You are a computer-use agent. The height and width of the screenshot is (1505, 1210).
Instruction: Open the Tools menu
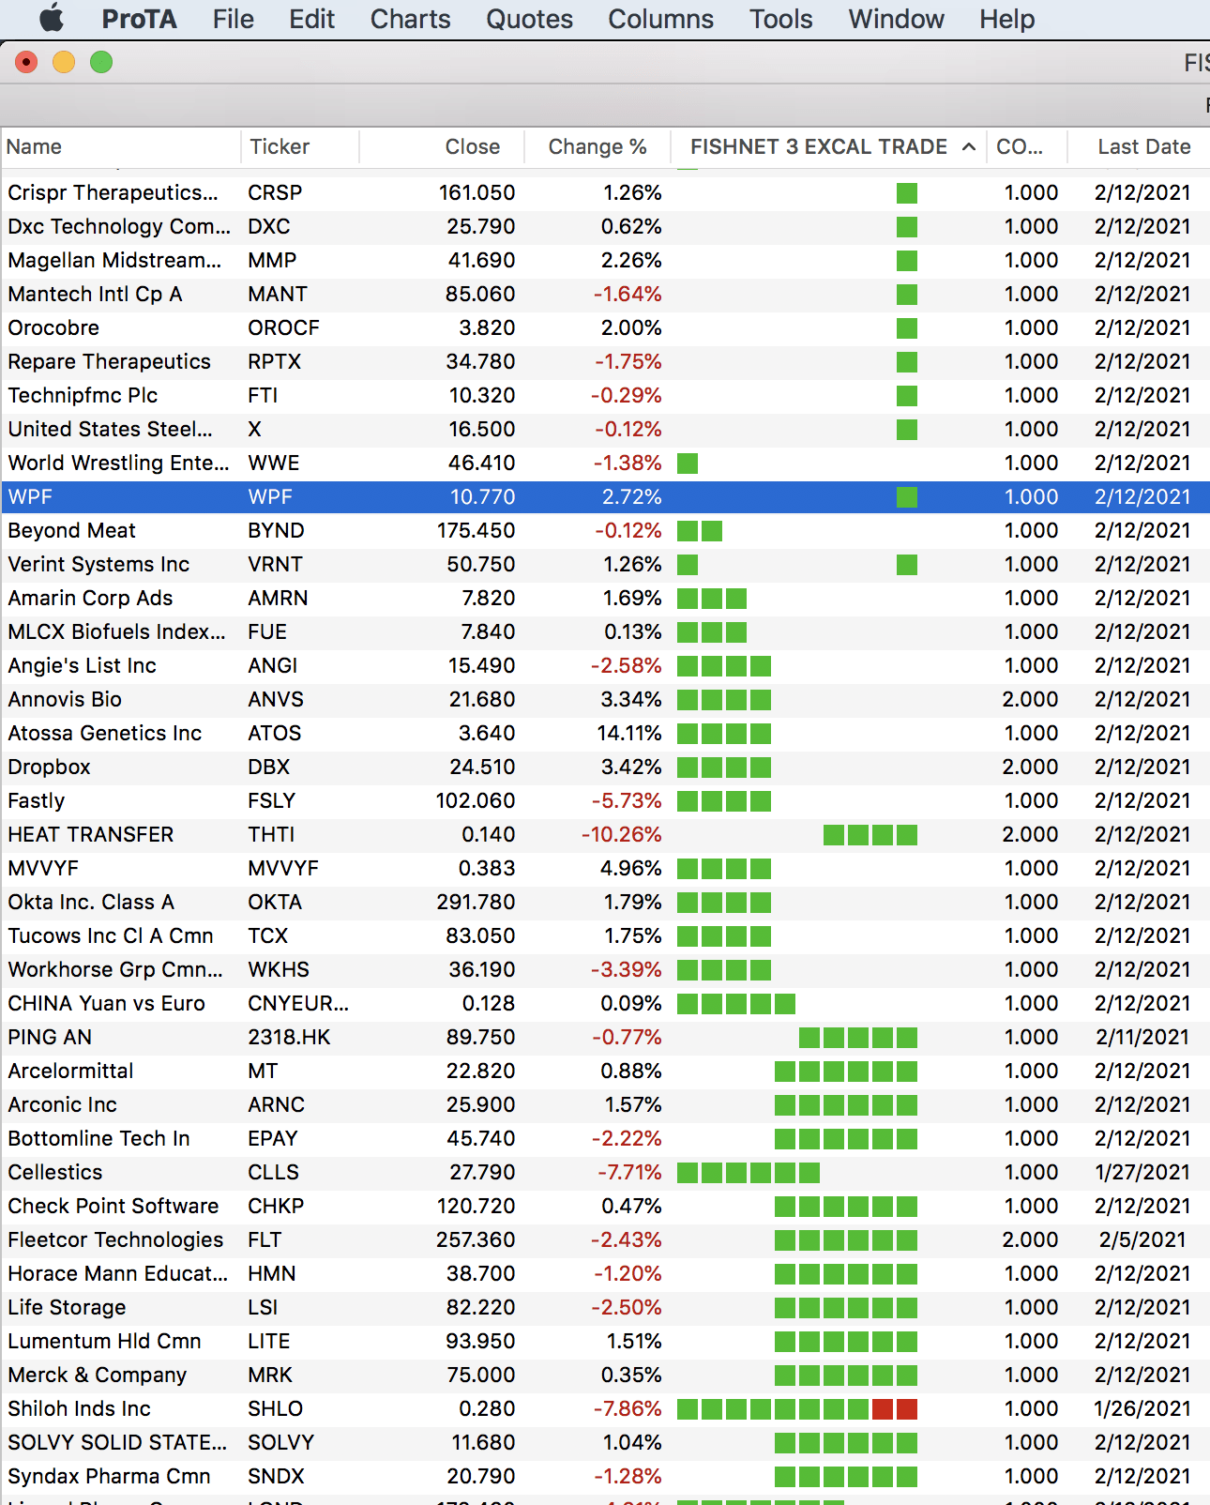pyautogui.click(x=780, y=19)
